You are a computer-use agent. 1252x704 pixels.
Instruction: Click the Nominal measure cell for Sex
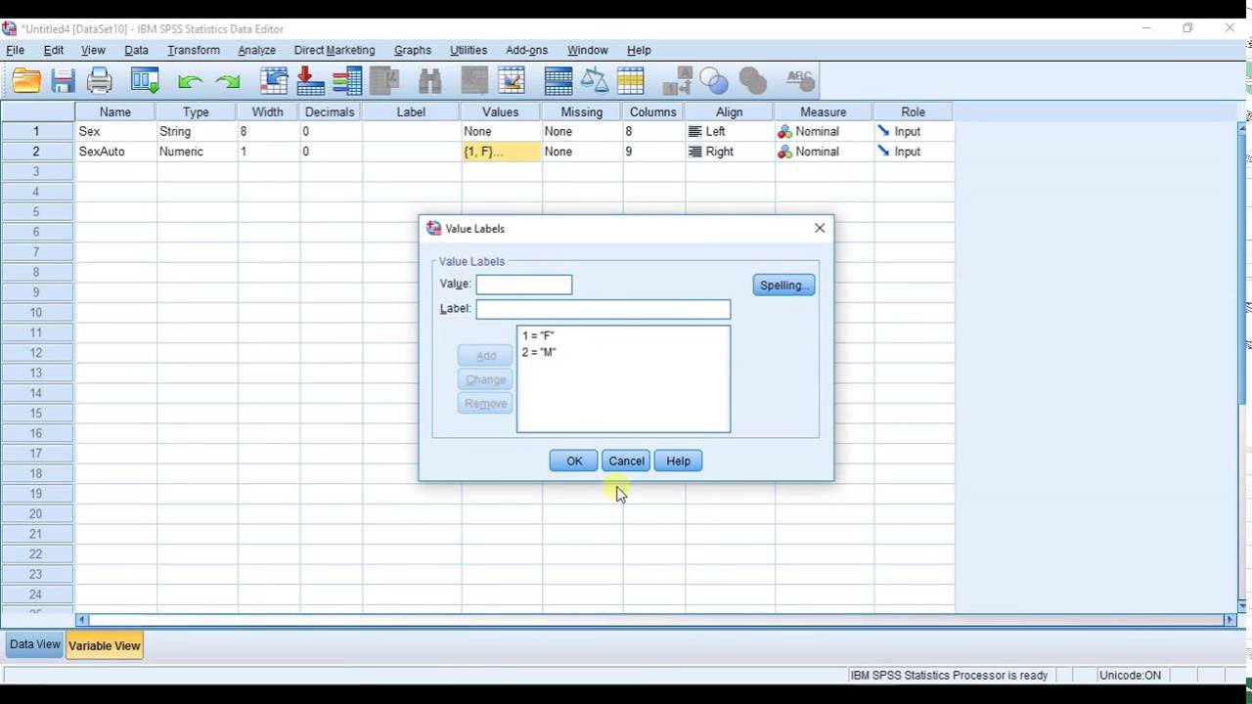[824, 131]
